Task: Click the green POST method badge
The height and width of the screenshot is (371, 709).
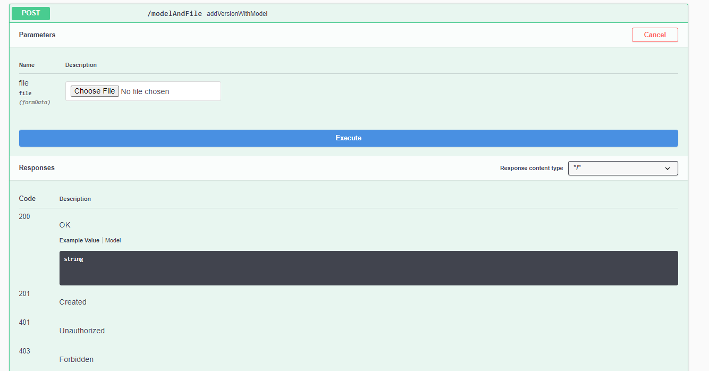Action: pyautogui.click(x=31, y=13)
